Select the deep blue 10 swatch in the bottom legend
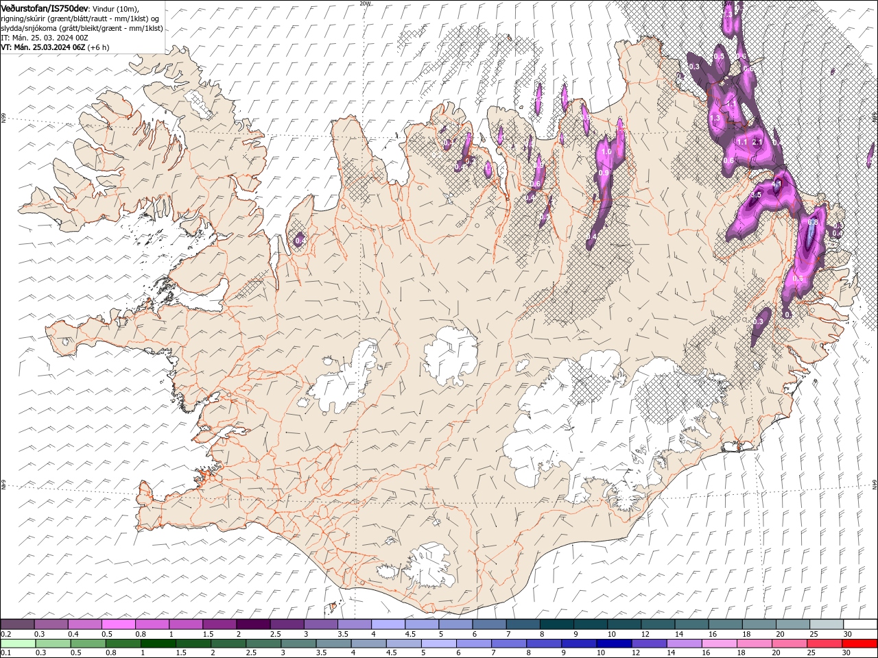The height and width of the screenshot is (658, 878). pyautogui.click(x=613, y=644)
